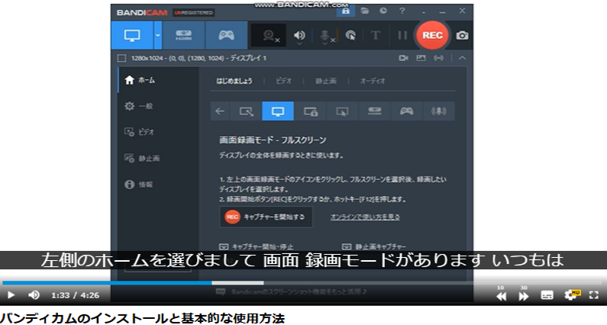
Task: Select the fullscreen mode icon in strip
Action: 278,111
